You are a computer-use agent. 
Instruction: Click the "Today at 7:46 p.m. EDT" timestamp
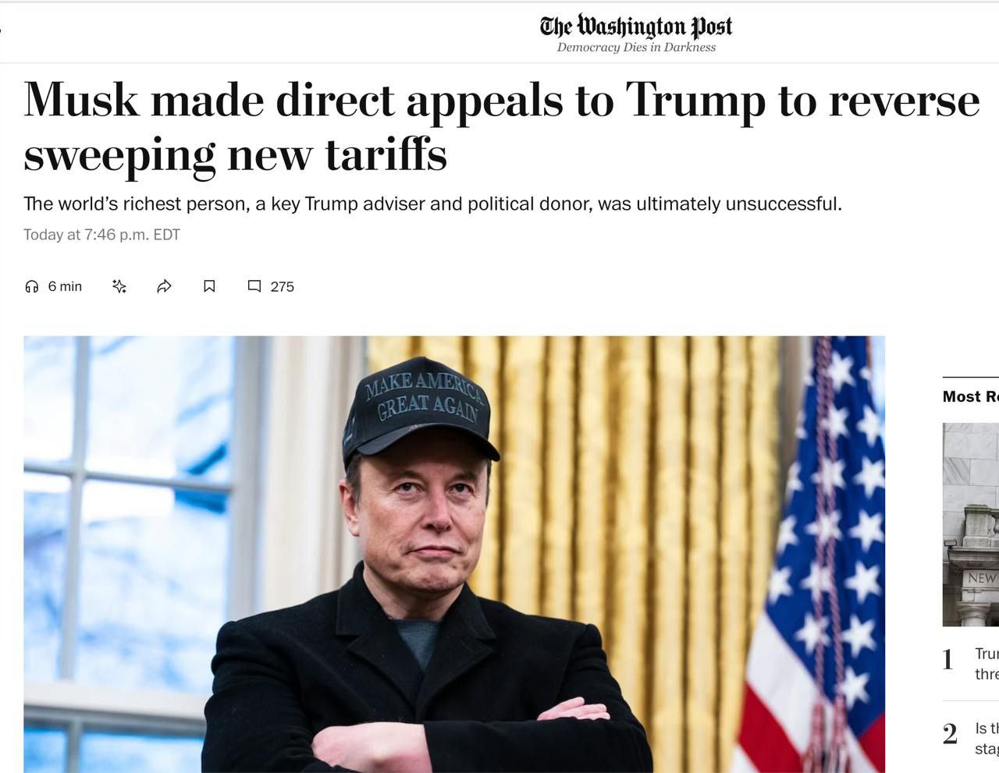click(x=101, y=235)
